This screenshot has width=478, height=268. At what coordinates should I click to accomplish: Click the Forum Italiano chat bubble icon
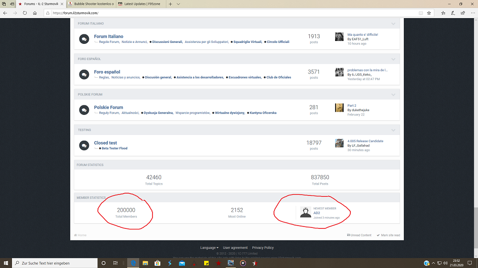84,39
